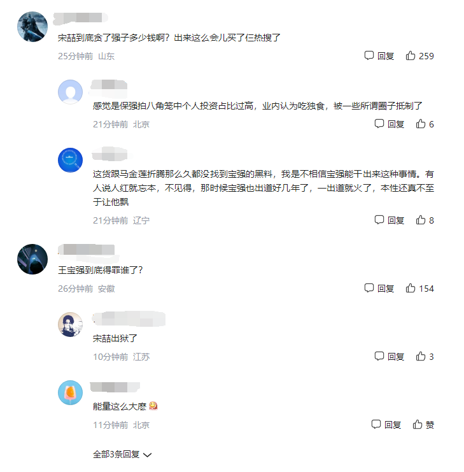Reply to the 能量这么大麽 comment

coord(386,425)
